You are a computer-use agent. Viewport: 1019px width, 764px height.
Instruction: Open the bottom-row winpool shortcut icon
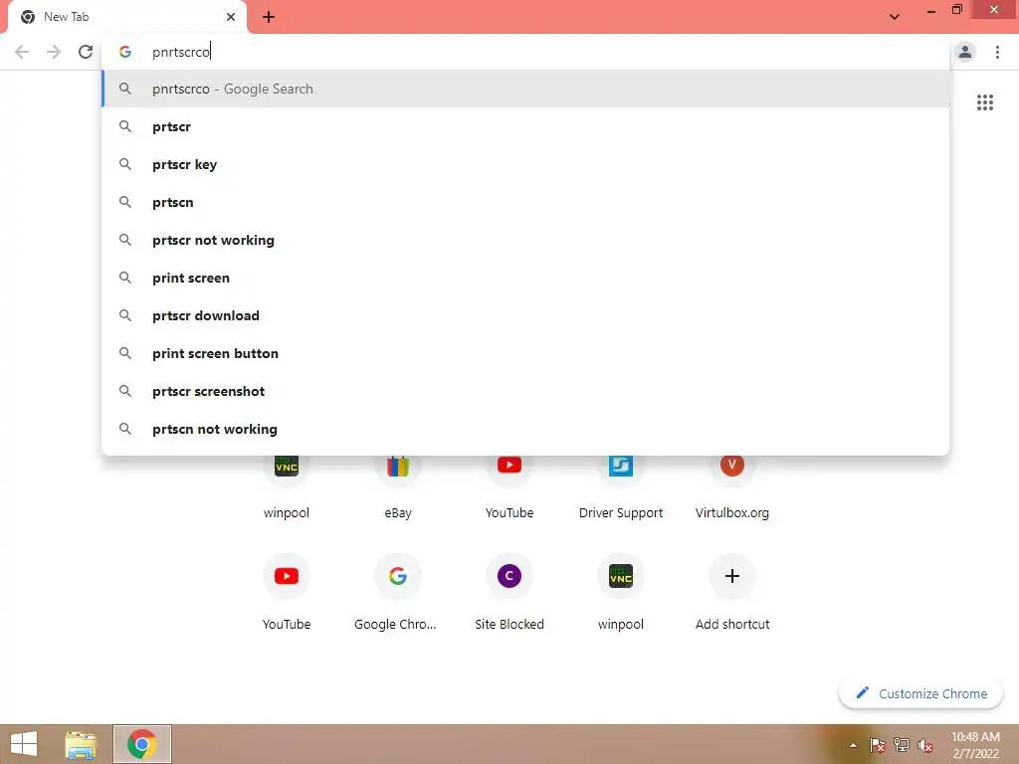[x=621, y=576]
